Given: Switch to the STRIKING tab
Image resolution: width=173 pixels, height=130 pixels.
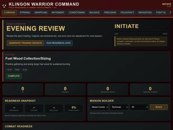Looking at the screenshot, I should tap(25, 13).
